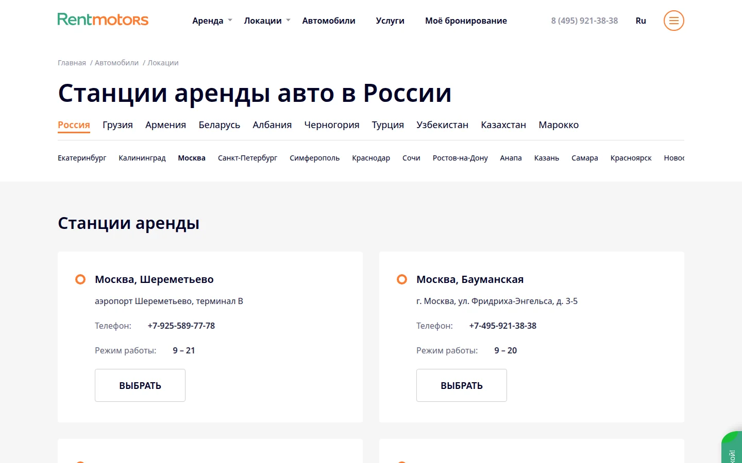Click ВЫБРАТЬ for Москва, Бауманская
The height and width of the screenshot is (463, 742).
462,385
